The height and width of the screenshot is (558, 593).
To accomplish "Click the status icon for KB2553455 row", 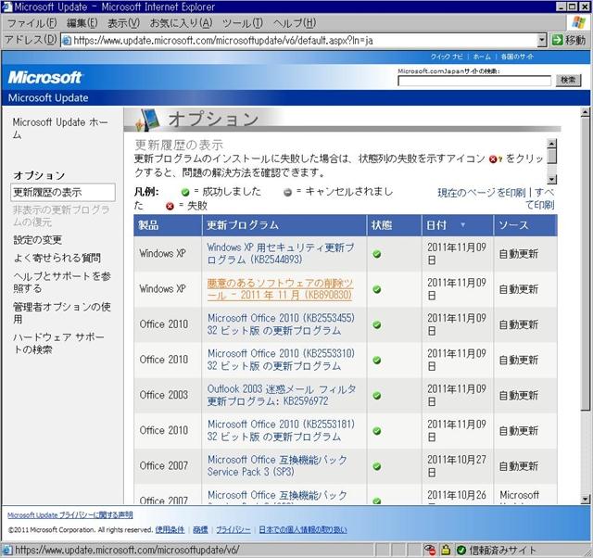I will click(x=377, y=324).
